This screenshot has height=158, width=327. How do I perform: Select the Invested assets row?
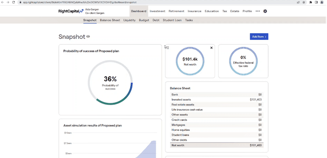click(x=217, y=100)
